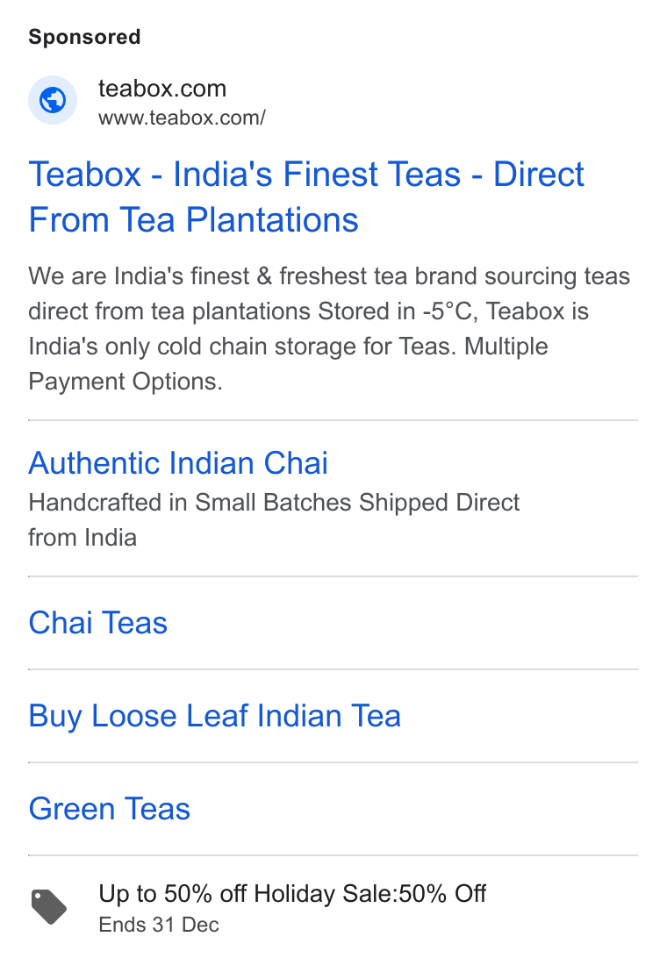Go to the Green Teas sitelink
The width and height of the screenshot is (667, 958).
pos(110,809)
